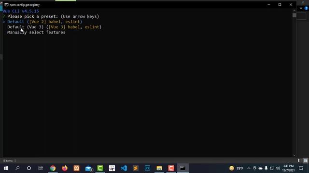
Task: Click the command prompt taskbar icon
Action: point(183,168)
